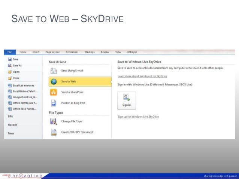Click the Save to Web globe icon
This screenshot has height=179, width=239.
point(54,81)
